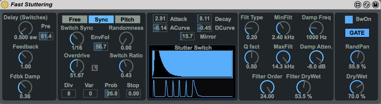The height and width of the screenshot is (104, 381).
Task: Select the Pitch mode tab
Action: [127, 19]
